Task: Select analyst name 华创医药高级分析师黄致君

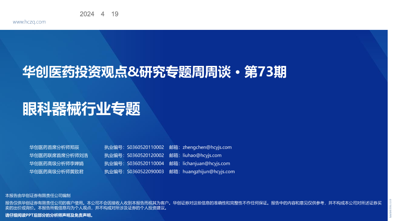Action: pyautogui.click(x=56, y=172)
